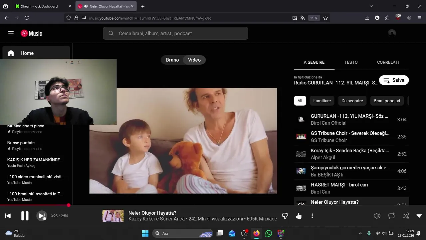Click the browser URL address bar

click(x=188, y=18)
